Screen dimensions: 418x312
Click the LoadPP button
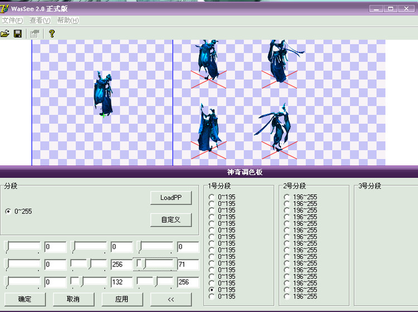tap(171, 198)
